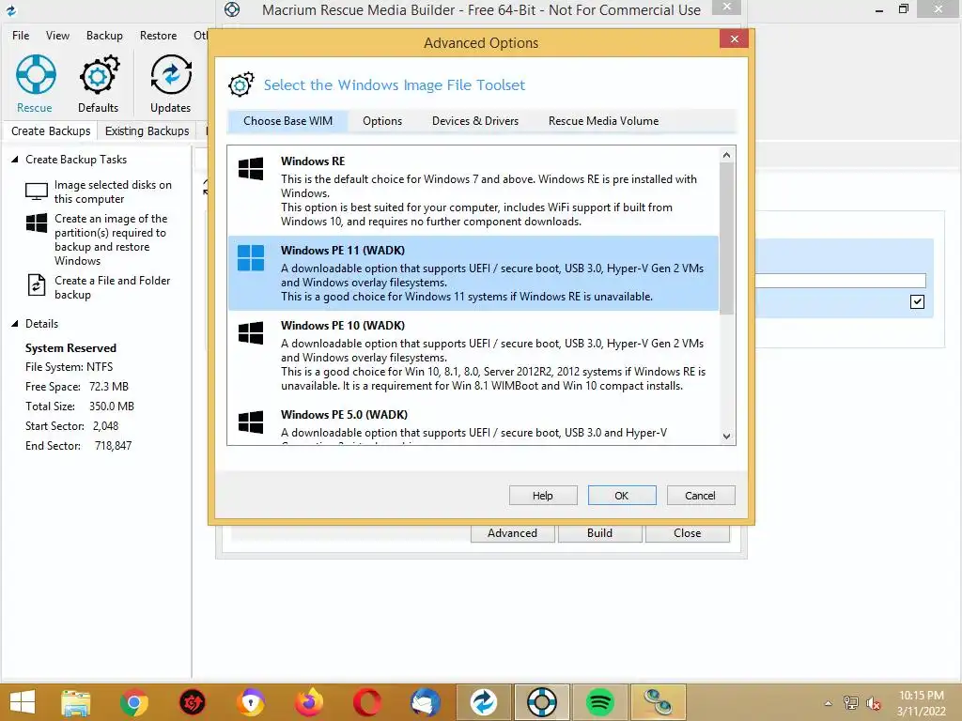Confirm with OK button
The width and height of the screenshot is (962, 721).
tap(622, 496)
